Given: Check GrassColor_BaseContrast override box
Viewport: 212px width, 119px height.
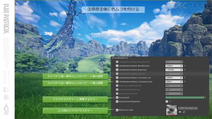Looking at the screenshot, I should [117, 90].
